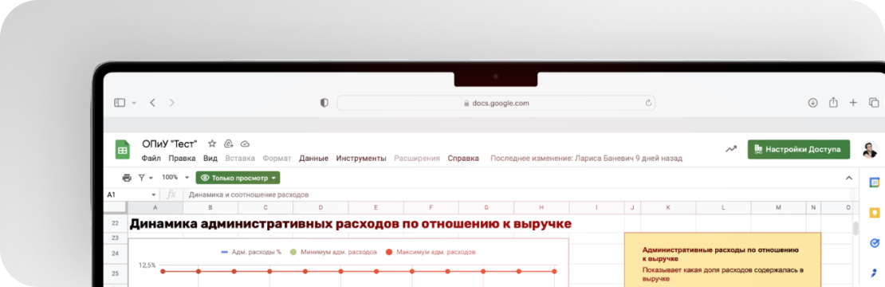
Task: Show Safari downloads
Action: click(x=812, y=103)
